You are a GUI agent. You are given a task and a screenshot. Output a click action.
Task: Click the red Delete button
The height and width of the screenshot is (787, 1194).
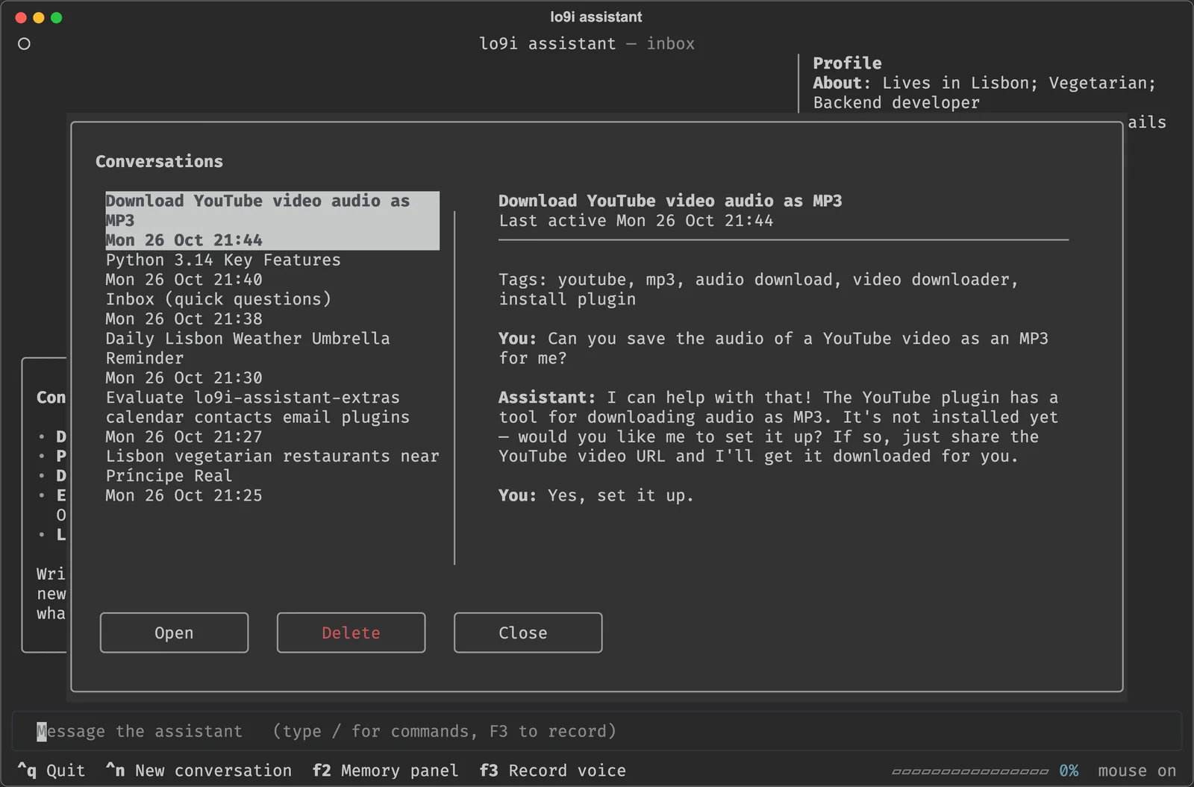tap(351, 633)
